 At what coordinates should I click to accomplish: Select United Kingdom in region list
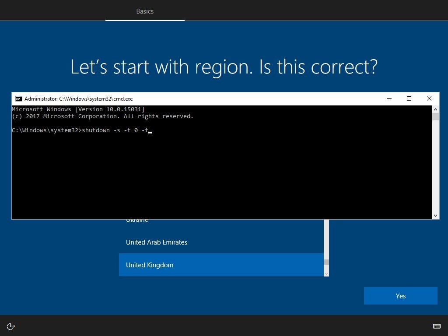pyautogui.click(x=221, y=265)
